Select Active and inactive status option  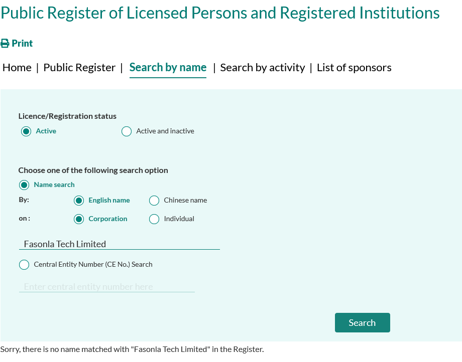(x=127, y=131)
